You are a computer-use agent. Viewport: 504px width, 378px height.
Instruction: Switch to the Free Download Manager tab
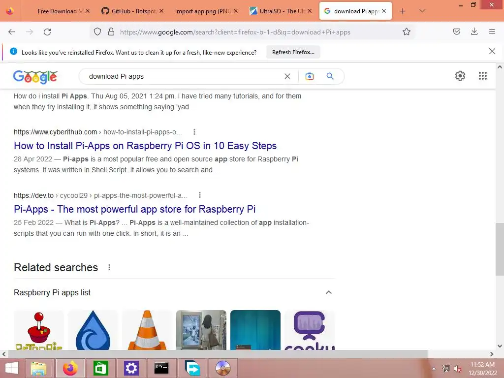click(60, 11)
